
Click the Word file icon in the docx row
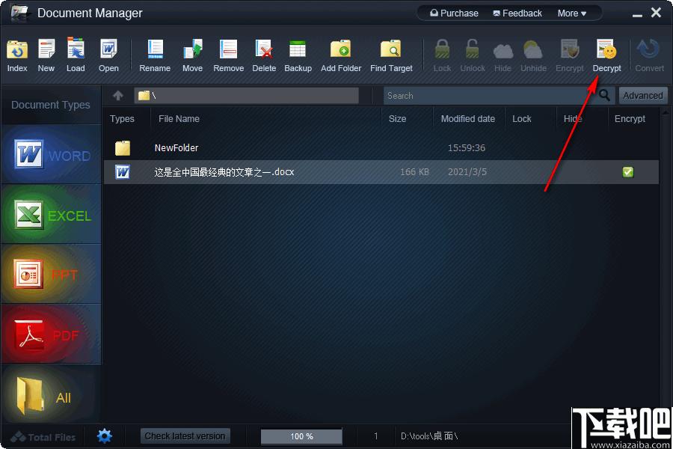pyautogui.click(x=123, y=172)
